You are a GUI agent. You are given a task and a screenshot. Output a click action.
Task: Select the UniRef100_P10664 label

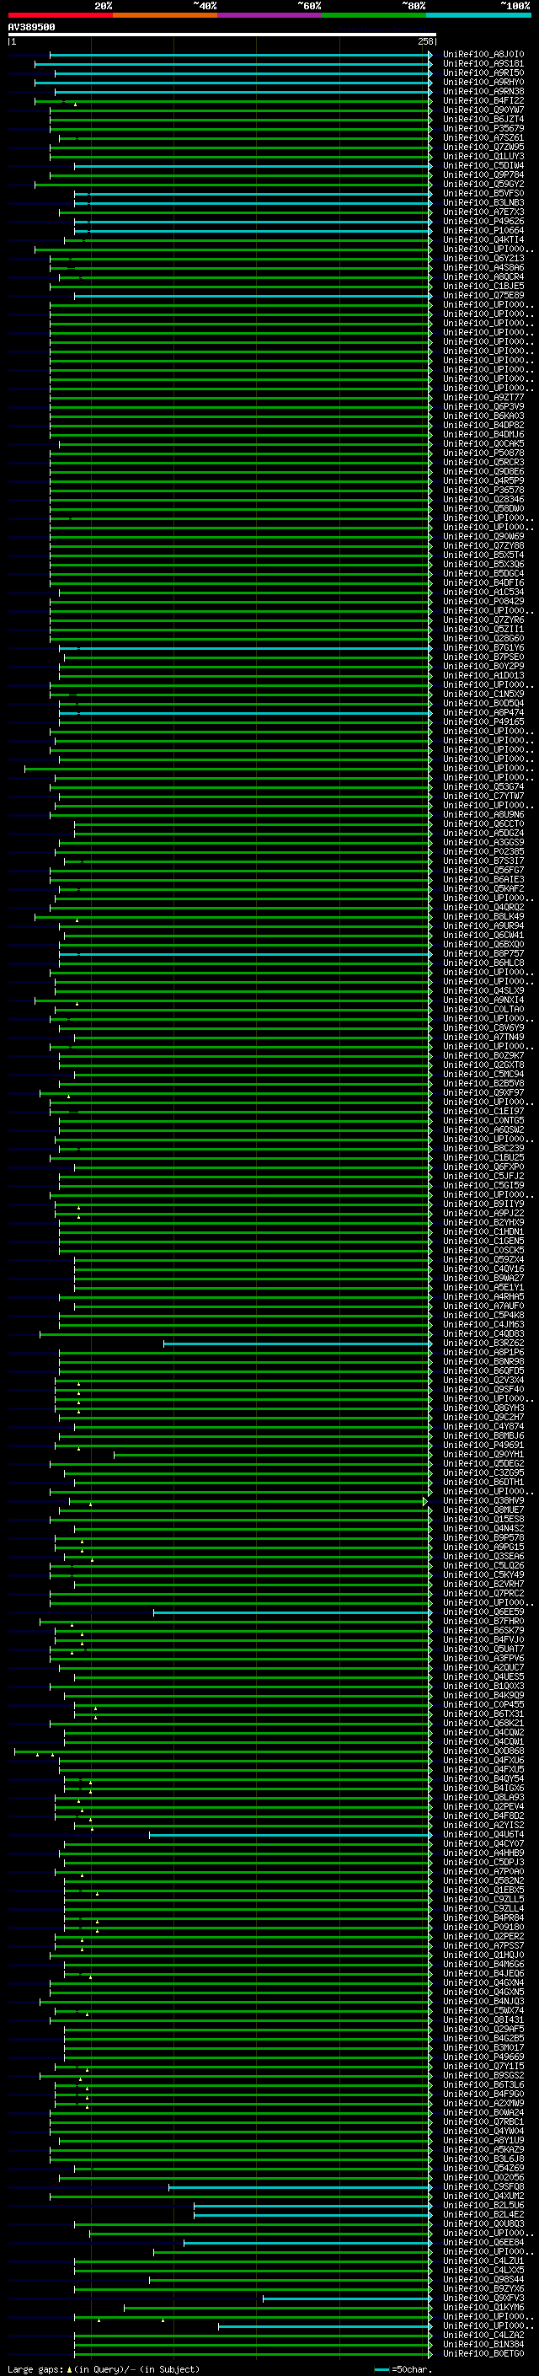[483, 229]
